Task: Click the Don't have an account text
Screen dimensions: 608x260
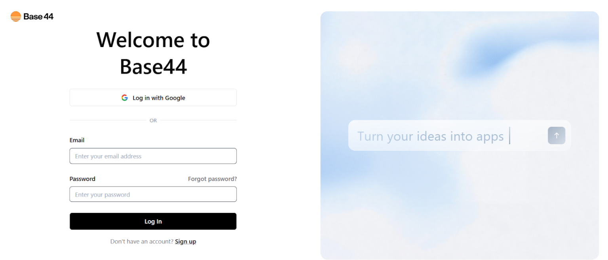Action: 142,241
